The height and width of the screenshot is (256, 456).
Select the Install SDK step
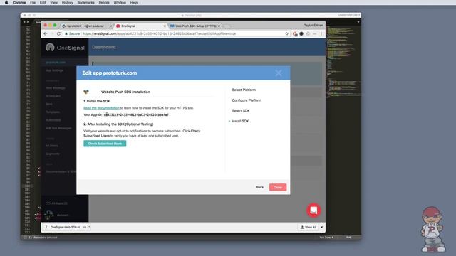(x=240, y=121)
